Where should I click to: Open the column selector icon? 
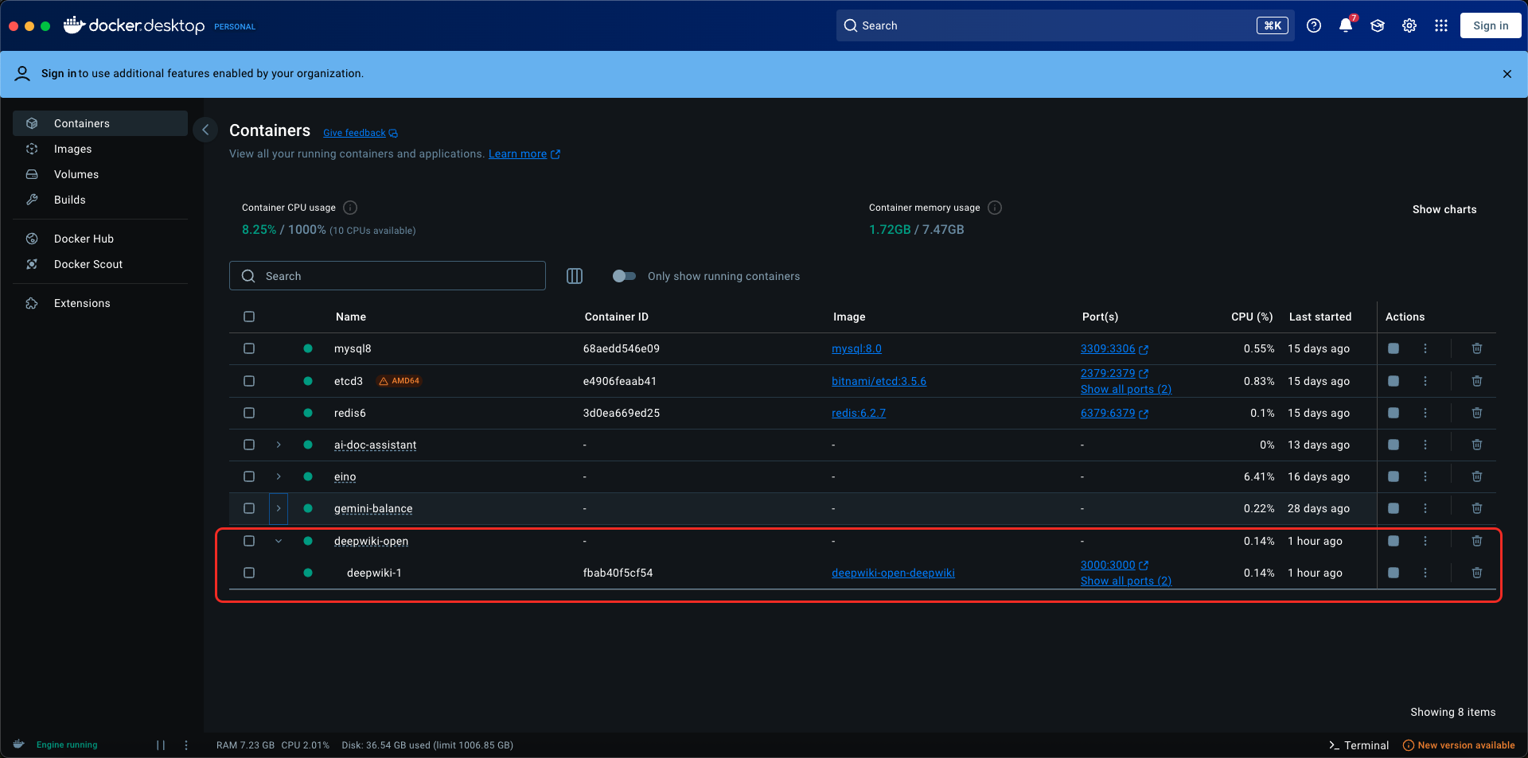tap(575, 276)
